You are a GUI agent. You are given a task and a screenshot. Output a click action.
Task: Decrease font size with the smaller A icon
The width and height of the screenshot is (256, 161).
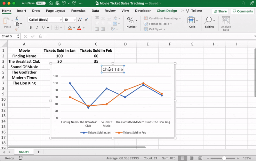click(x=86, y=20)
